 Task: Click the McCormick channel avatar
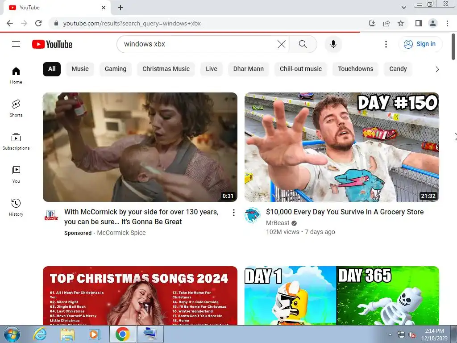pyautogui.click(x=51, y=215)
